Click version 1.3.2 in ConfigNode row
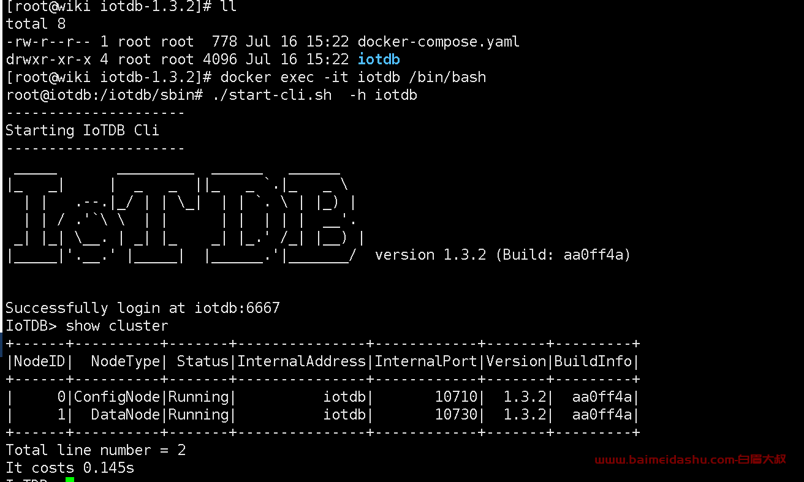The width and height of the screenshot is (804, 482). coord(525,397)
